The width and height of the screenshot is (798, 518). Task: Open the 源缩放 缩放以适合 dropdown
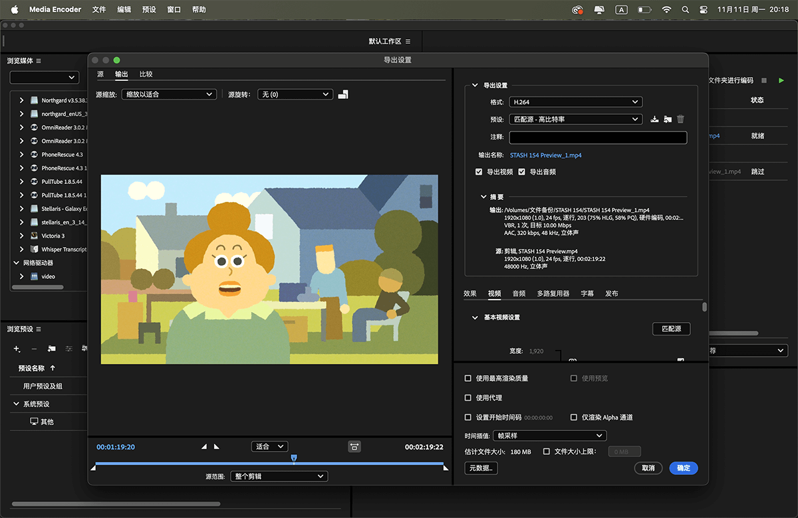169,94
